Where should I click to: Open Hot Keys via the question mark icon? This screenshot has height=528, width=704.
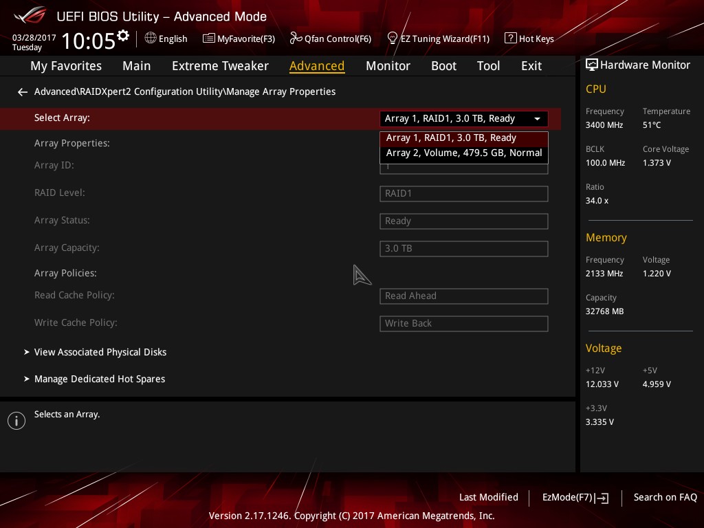(x=509, y=38)
